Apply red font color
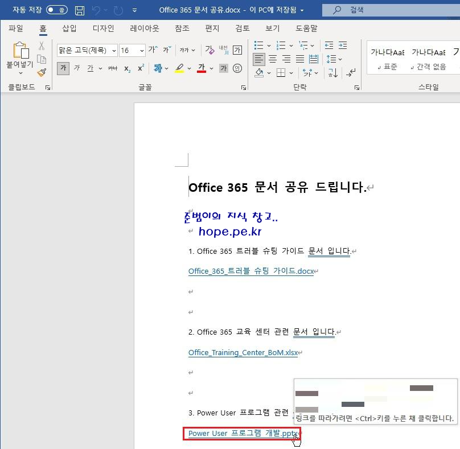This screenshot has width=460, height=449. click(x=202, y=68)
